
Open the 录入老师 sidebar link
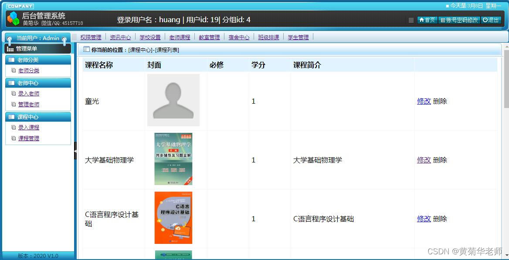click(29, 94)
